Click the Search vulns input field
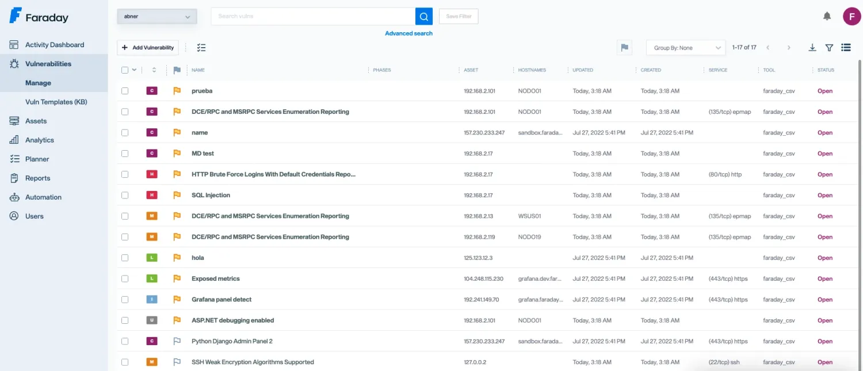Screen dimensions: 863x371 point(314,16)
